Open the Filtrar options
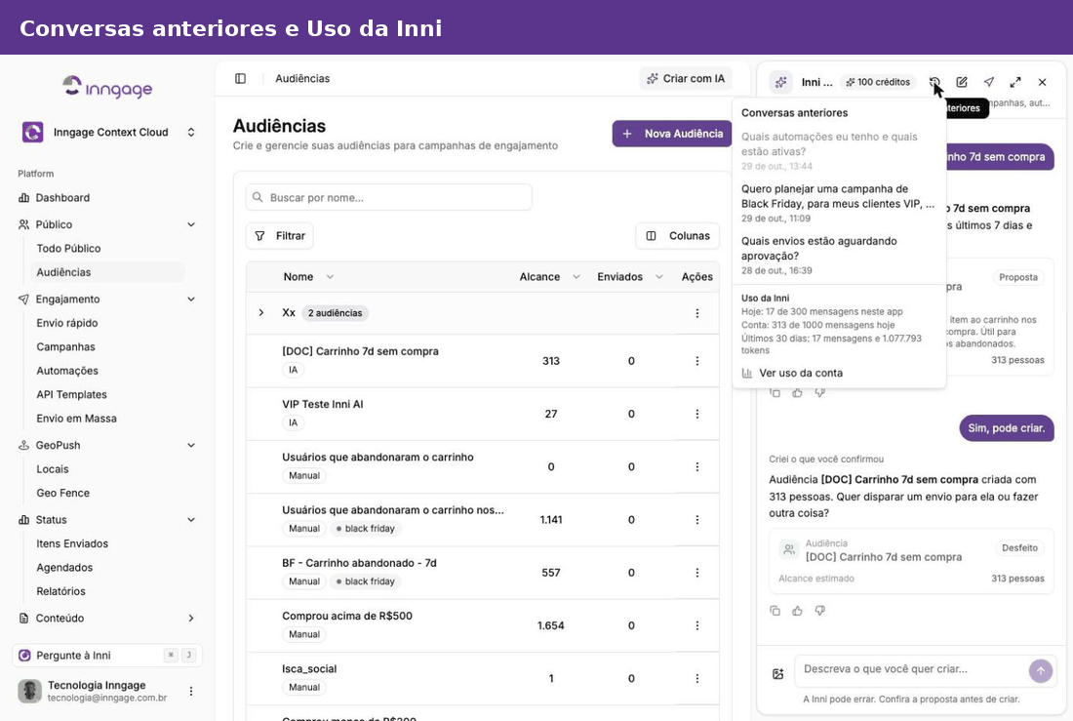 280,235
